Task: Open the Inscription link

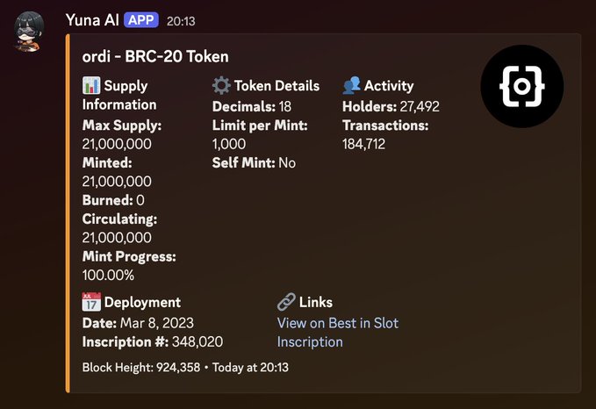Action: (310, 341)
